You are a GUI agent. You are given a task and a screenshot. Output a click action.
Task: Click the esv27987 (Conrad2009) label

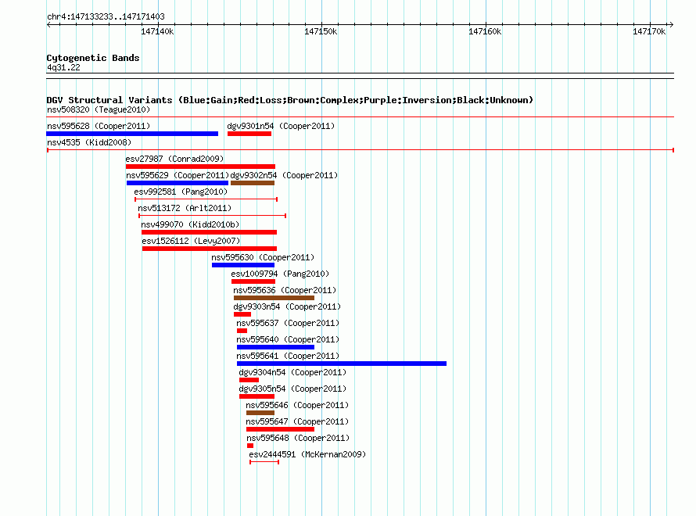174,159
